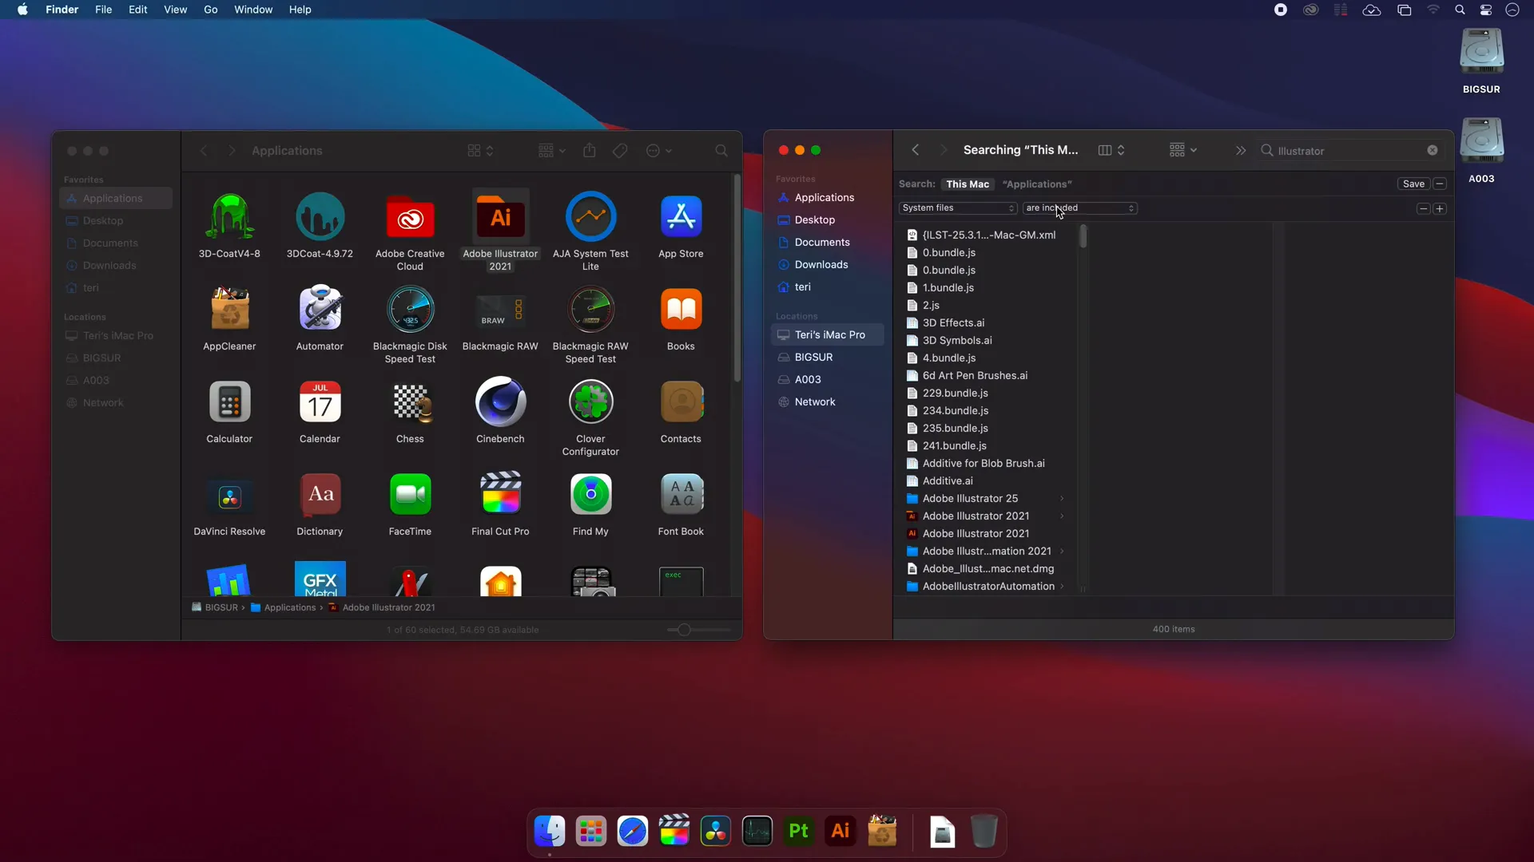Select Final Cut Pro icon in Applications window

click(500, 494)
